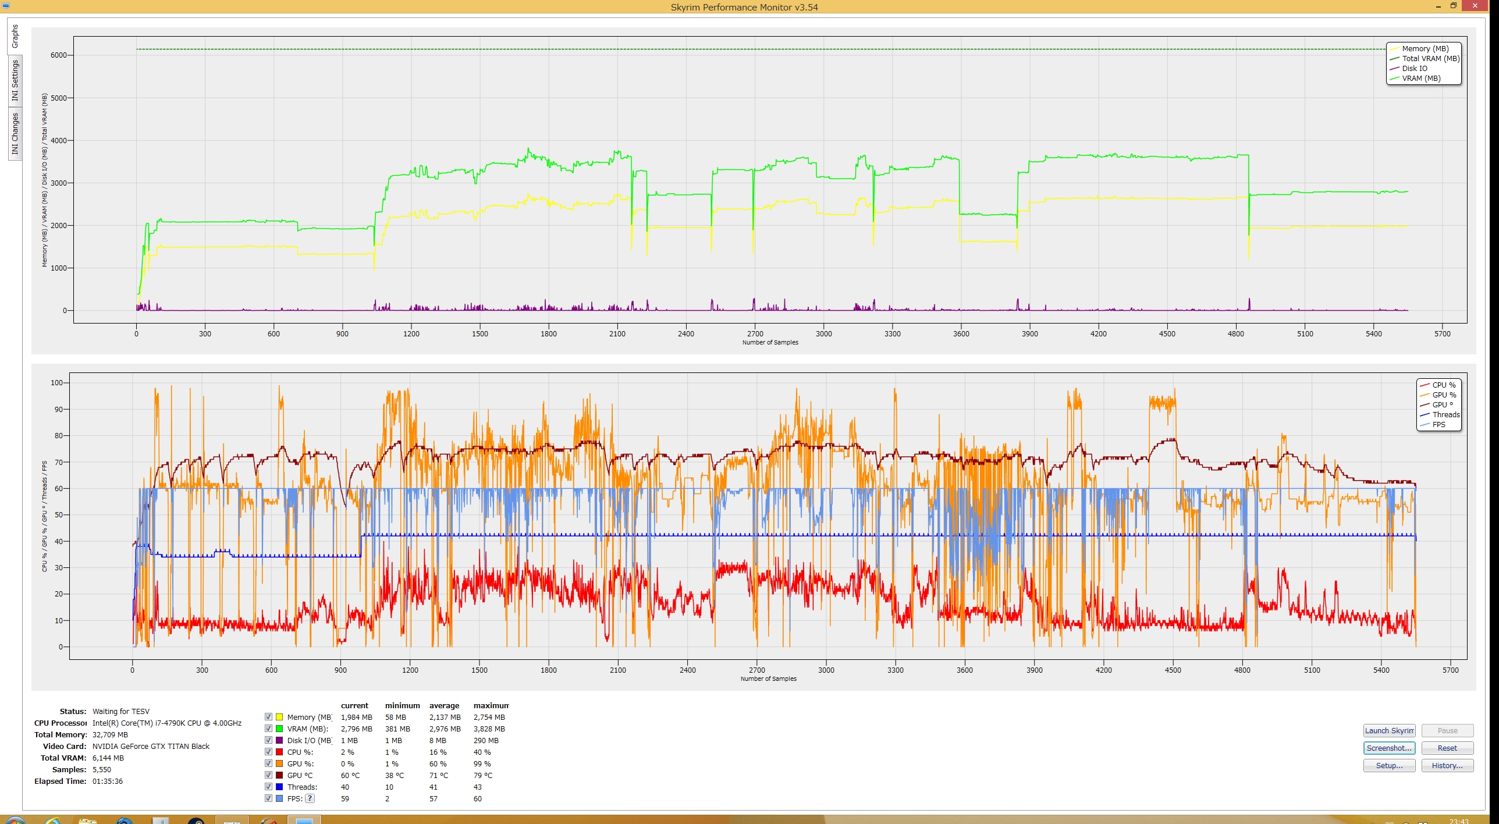This screenshot has height=824, width=1499.
Task: Open the History... button
Action: point(1447,766)
